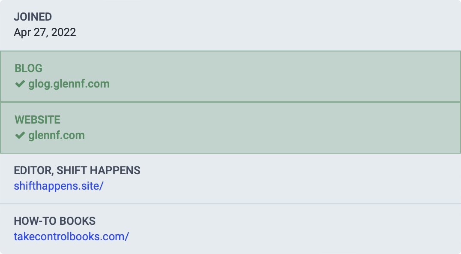The height and width of the screenshot is (254, 461).
Task: Click blank area right of the join date
Action: click(x=257, y=33)
